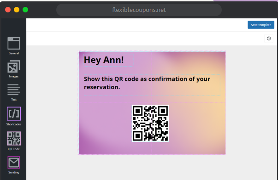Click the Save template button
The height and width of the screenshot is (180, 278).
(x=261, y=25)
